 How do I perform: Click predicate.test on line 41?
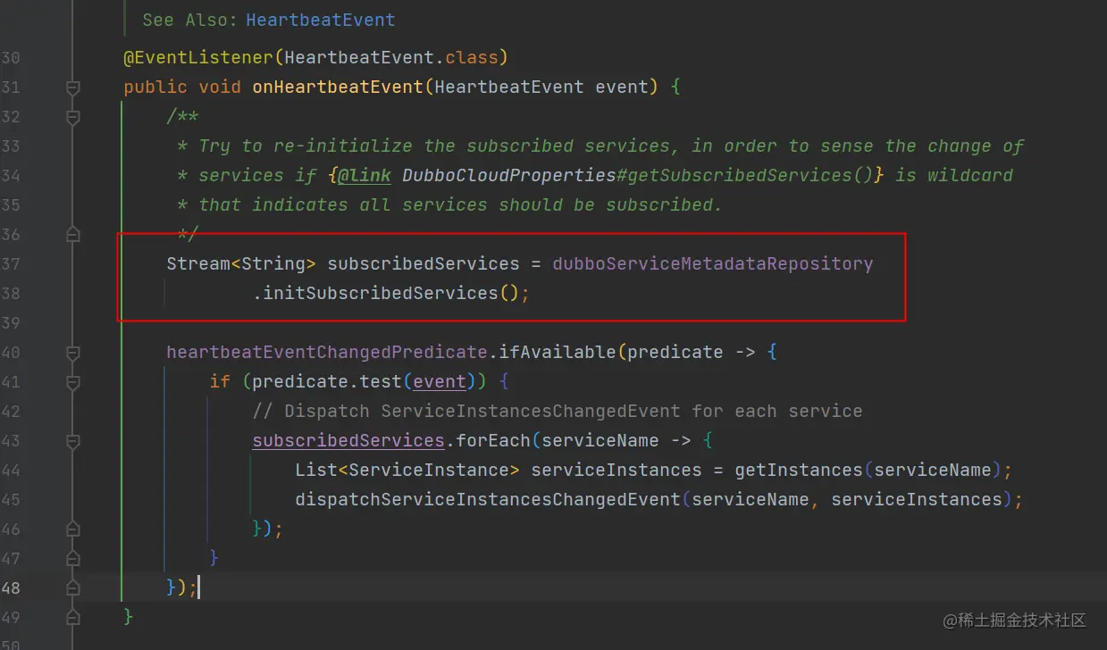click(x=327, y=381)
